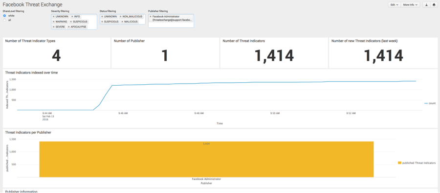This screenshot has height=193, width=440.
Task: Click the 'published Threat Indicators' legend entry
Action: click(417, 163)
